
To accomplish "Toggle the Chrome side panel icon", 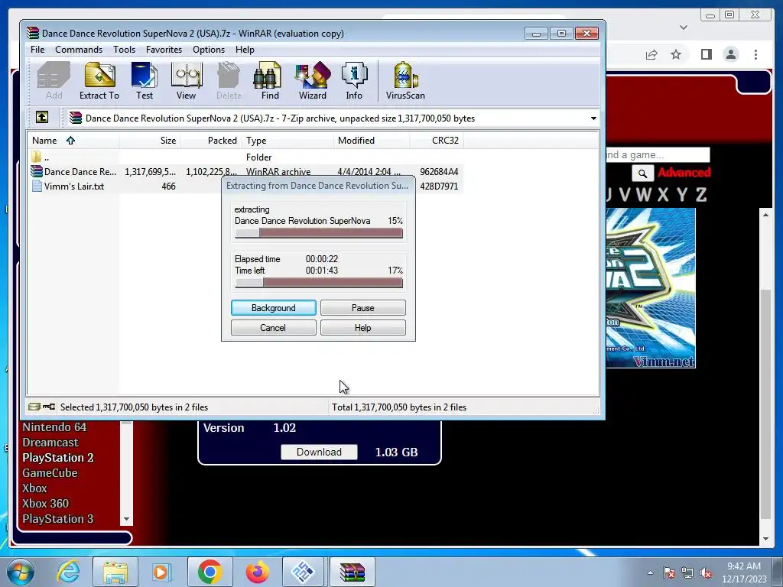I will (706, 54).
